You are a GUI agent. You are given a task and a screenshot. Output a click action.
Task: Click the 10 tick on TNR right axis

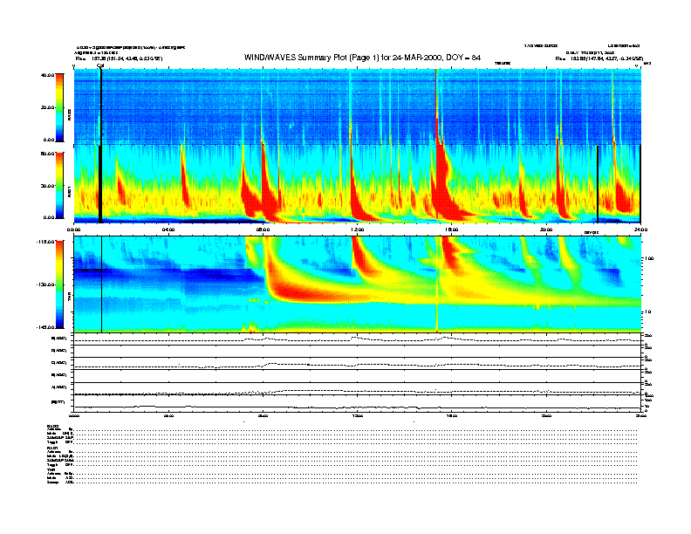tap(649, 311)
